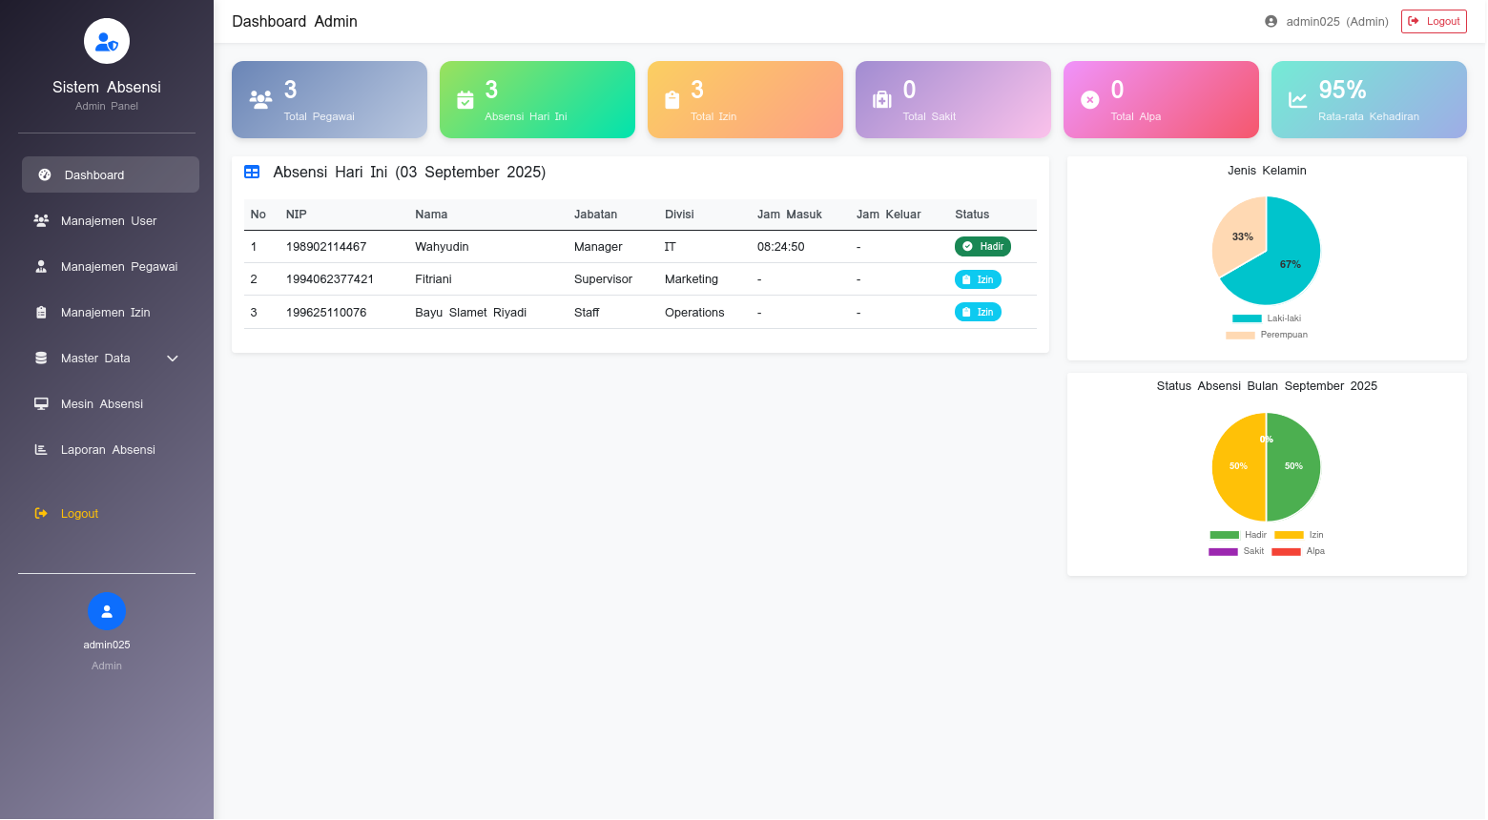Viewport: 1488px width, 820px height.
Task: Click the Total Sakit medical kit icon
Action: click(x=882, y=100)
